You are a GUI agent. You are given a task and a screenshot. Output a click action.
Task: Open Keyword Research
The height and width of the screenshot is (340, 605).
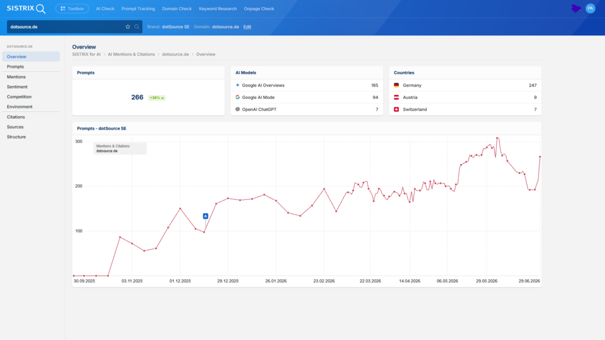coord(217,8)
